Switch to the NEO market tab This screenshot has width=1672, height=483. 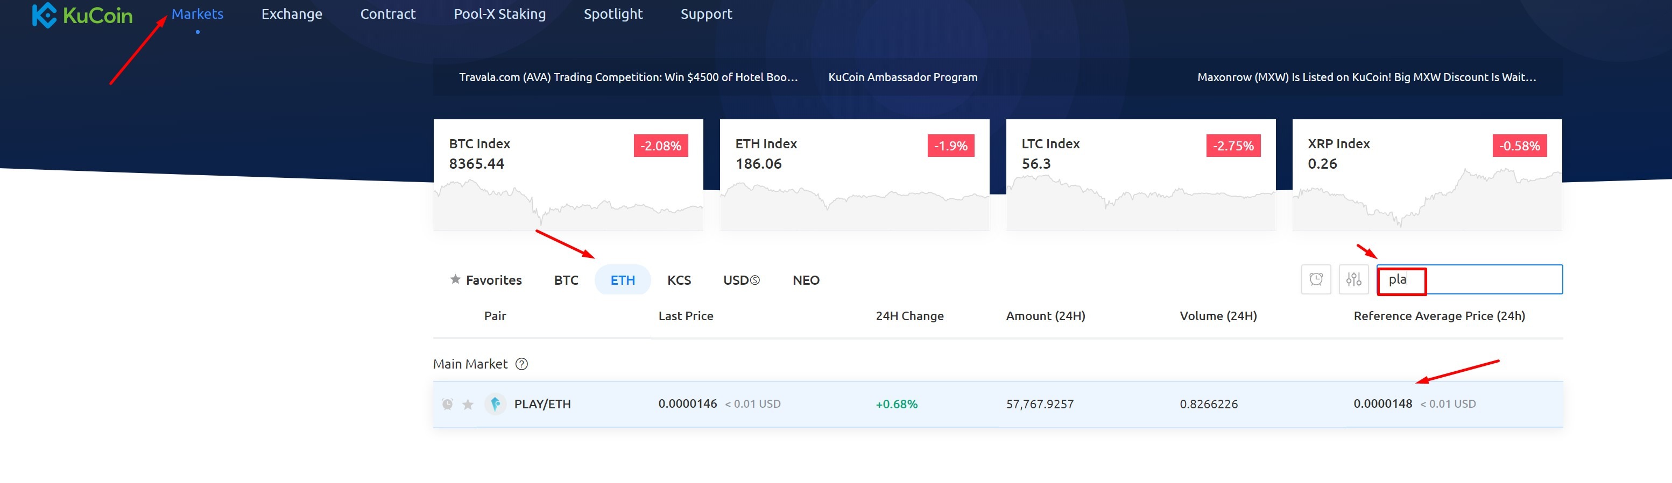tap(806, 280)
